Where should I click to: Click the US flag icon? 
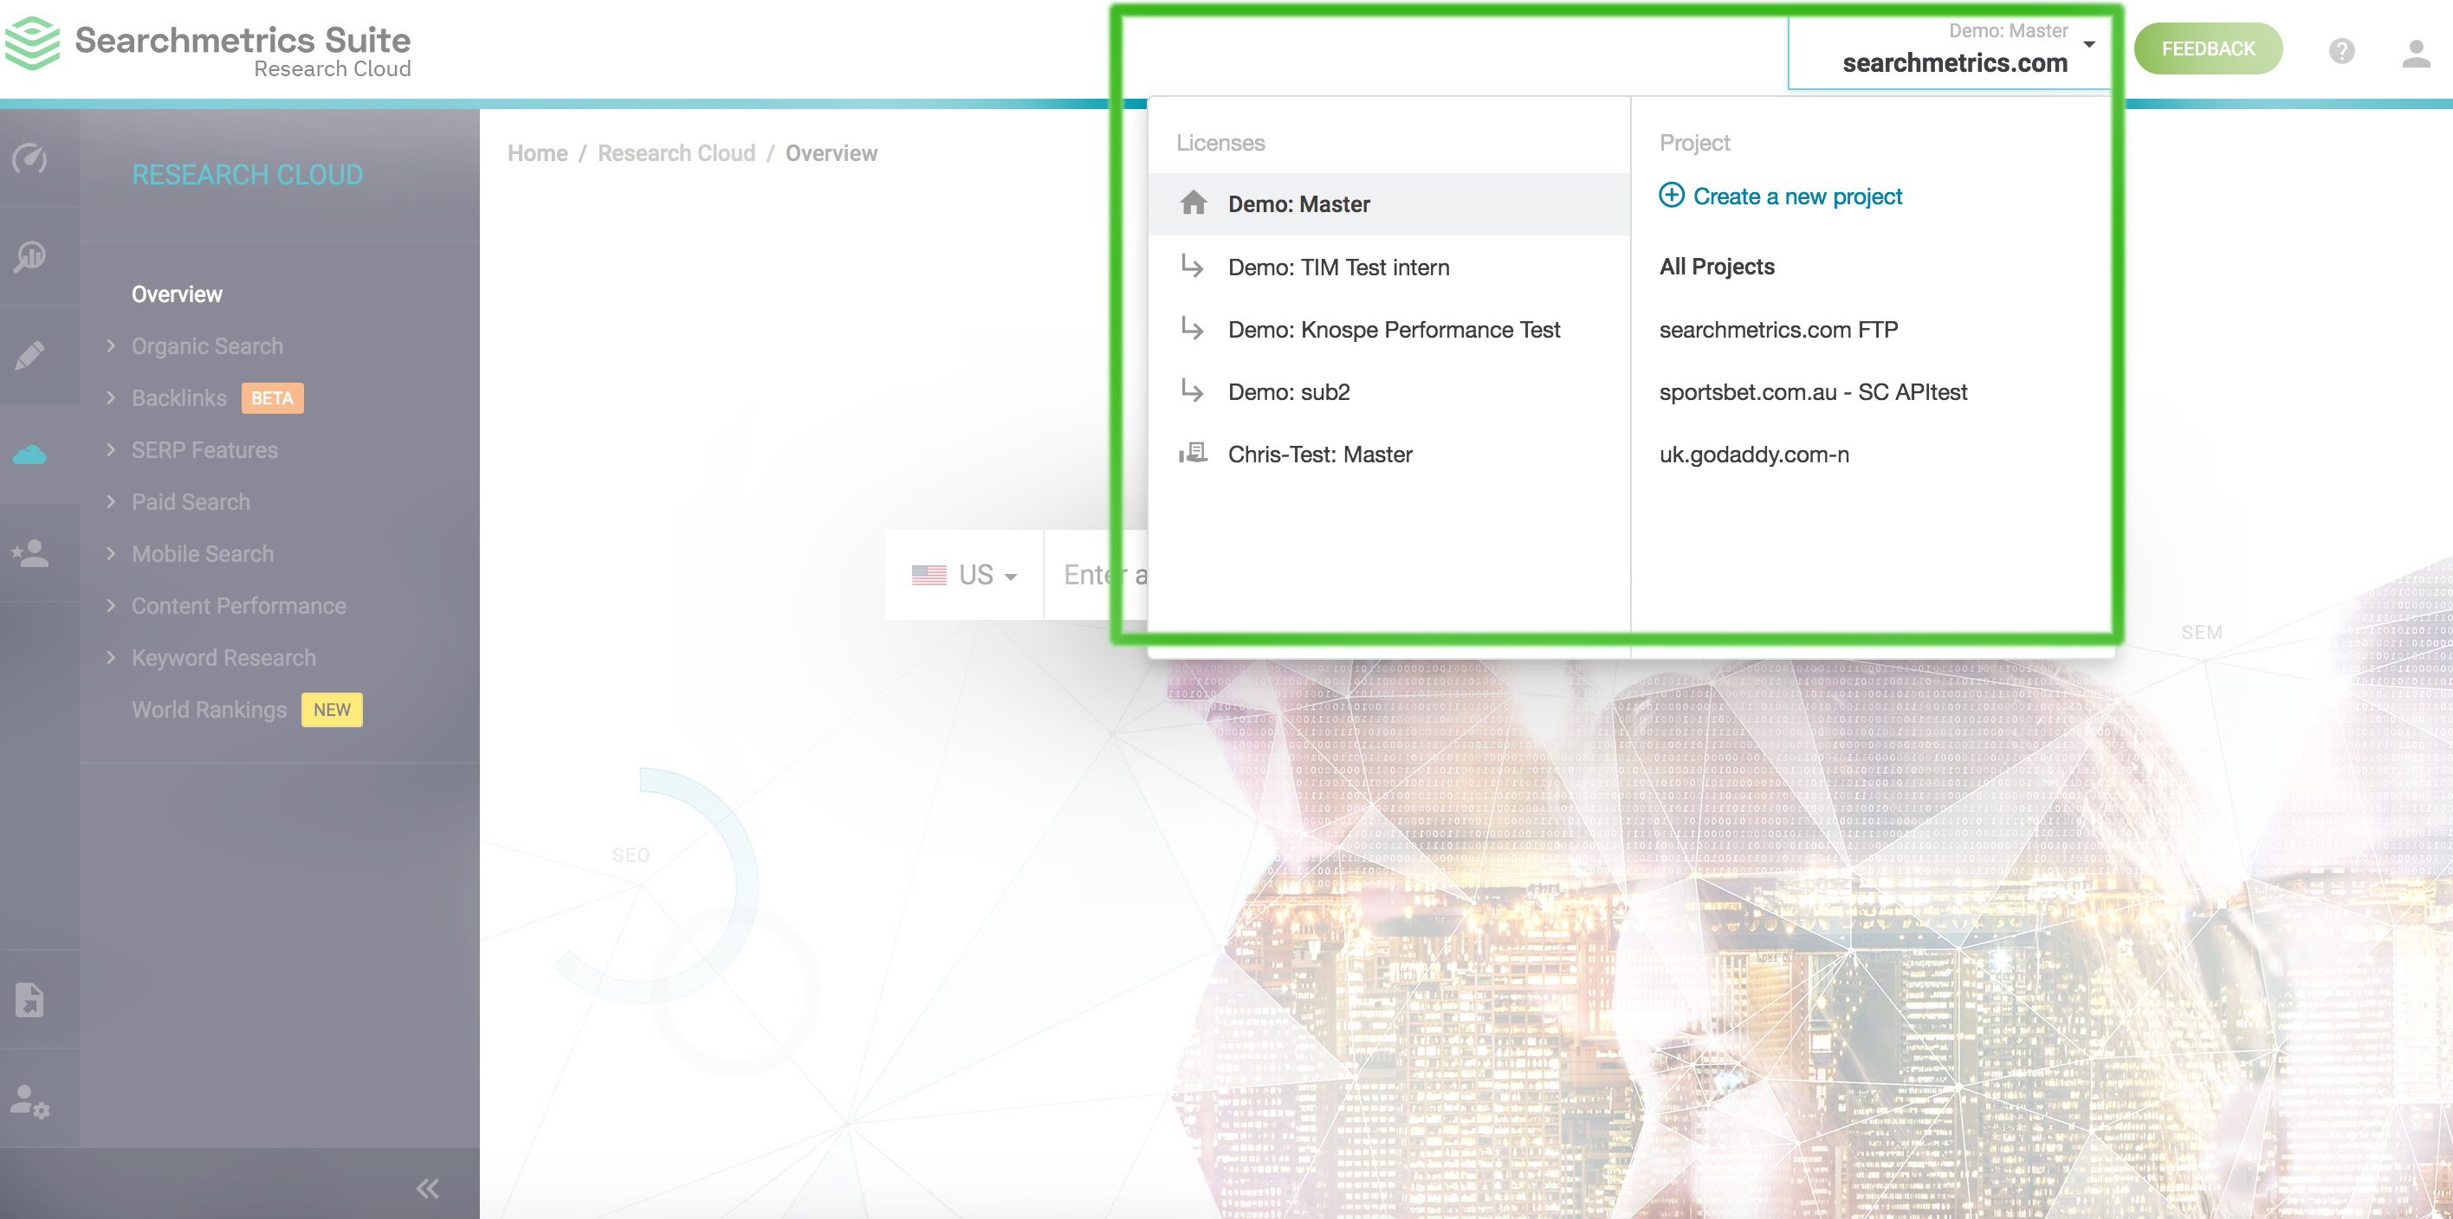point(929,575)
